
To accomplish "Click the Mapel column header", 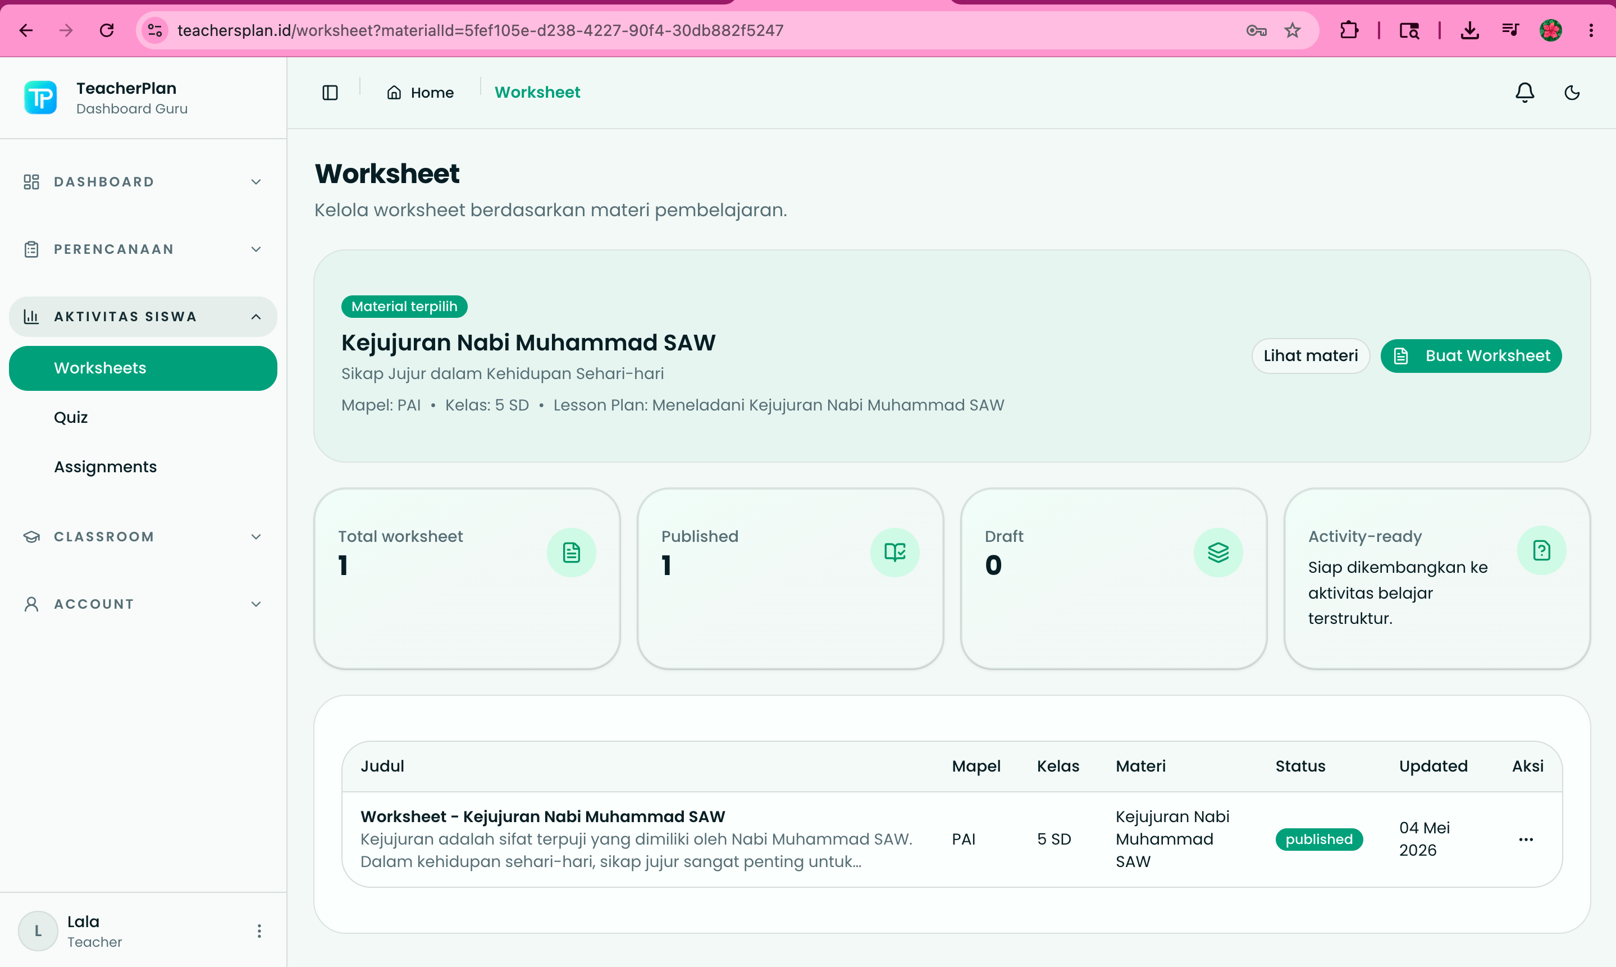I will coord(976,767).
